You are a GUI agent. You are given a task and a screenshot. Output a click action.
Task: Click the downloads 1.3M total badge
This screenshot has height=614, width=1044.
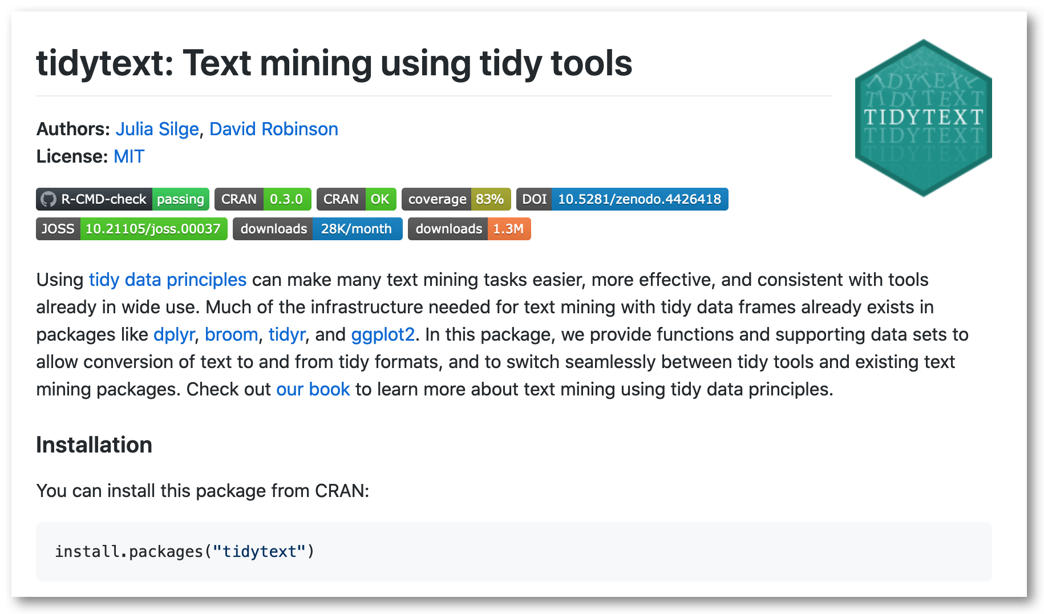click(x=469, y=229)
